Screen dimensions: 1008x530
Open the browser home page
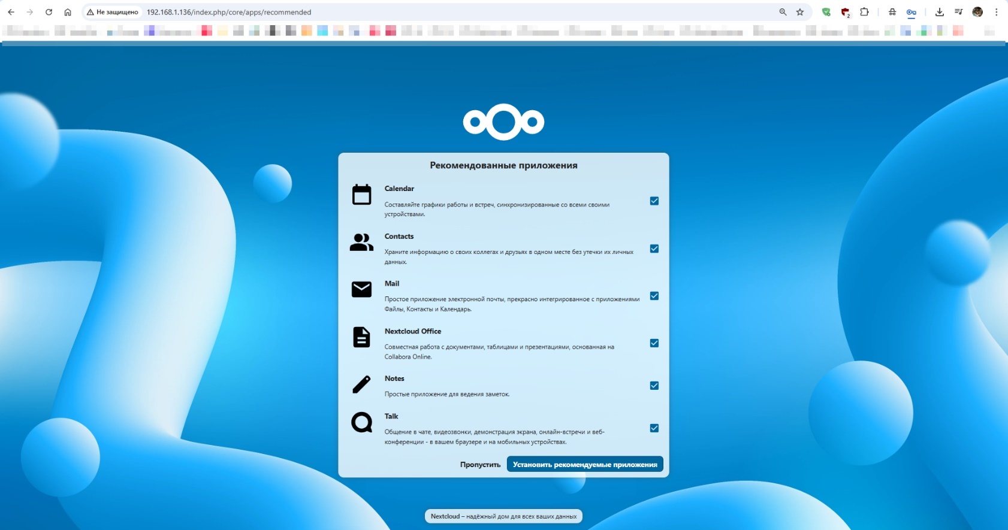tap(68, 12)
